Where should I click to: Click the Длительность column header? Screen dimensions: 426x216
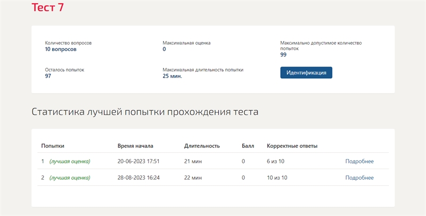(x=202, y=146)
